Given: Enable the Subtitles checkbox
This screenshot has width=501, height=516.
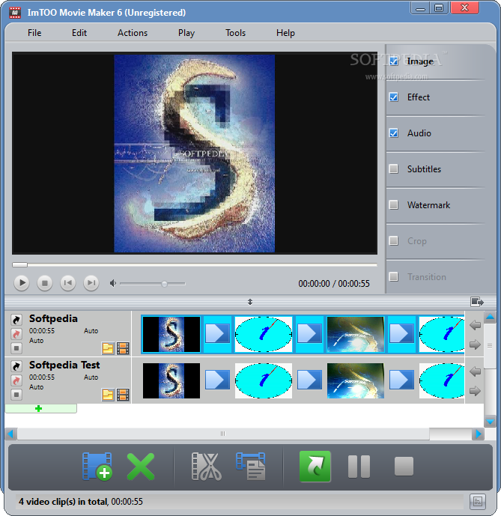Looking at the screenshot, I should 394,169.
